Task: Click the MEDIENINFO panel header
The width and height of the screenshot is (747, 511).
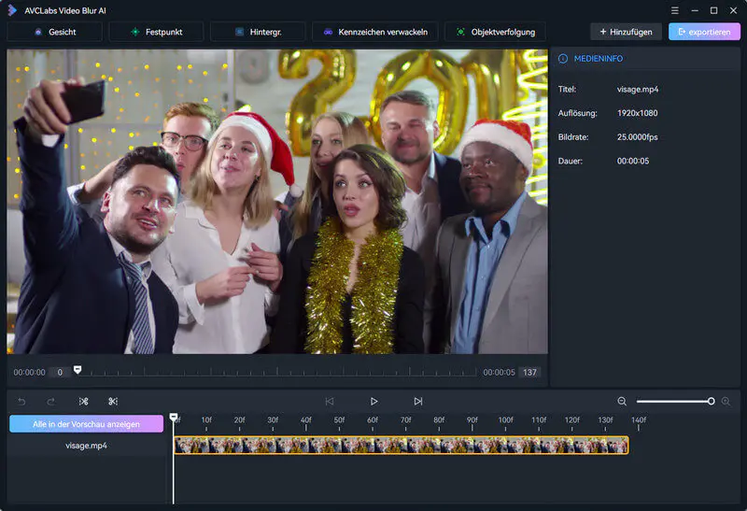Action: coord(645,59)
